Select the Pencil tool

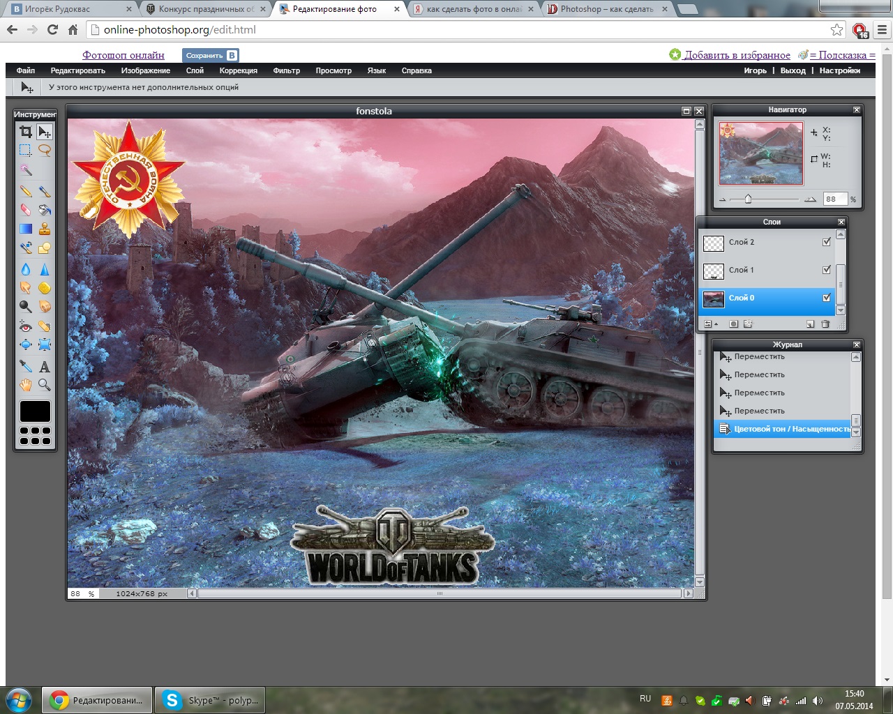(x=26, y=190)
